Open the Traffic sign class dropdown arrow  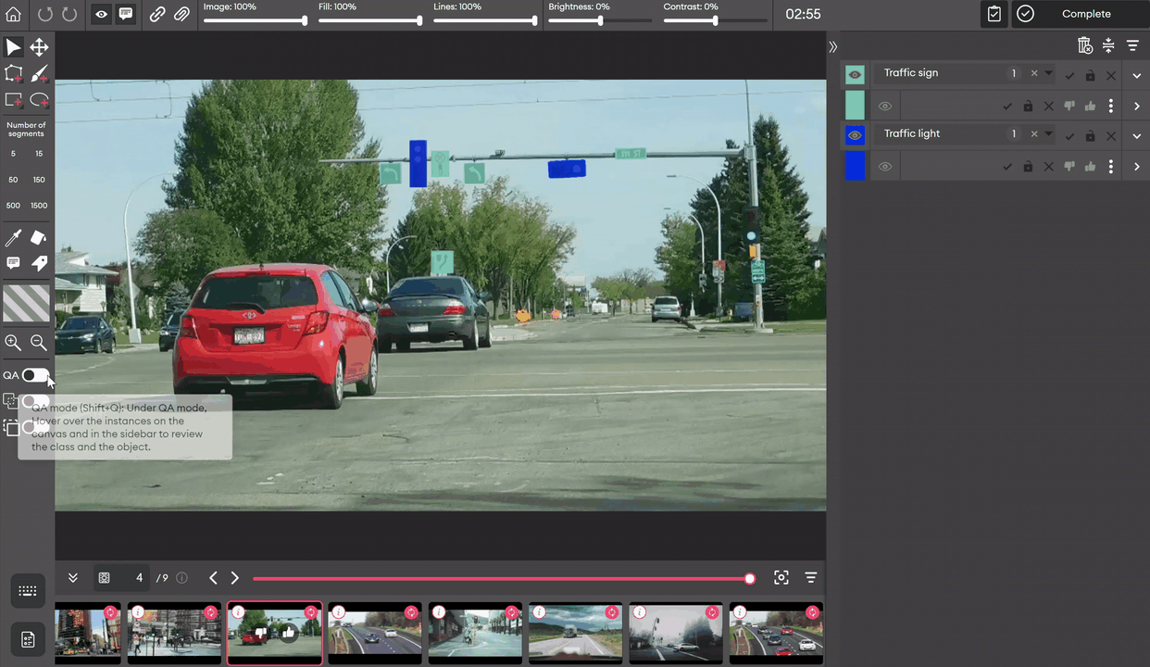click(x=1049, y=72)
